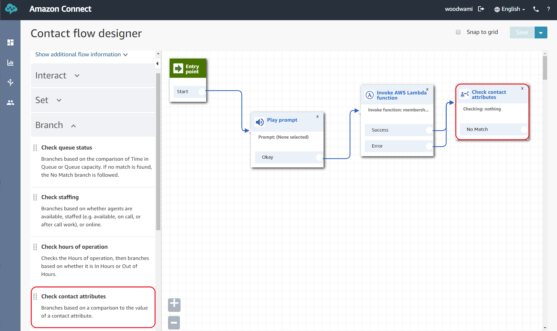Click the logout icon next to woodwami
The image size is (557, 331).
click(481, 9)
